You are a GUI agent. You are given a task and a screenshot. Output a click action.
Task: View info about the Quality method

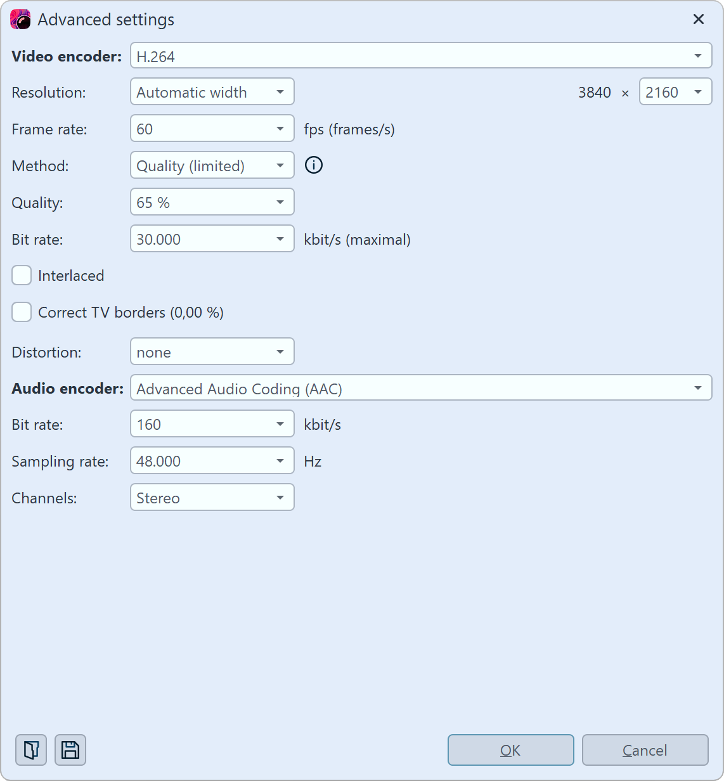pyautogui.click(x=313, y=165)
